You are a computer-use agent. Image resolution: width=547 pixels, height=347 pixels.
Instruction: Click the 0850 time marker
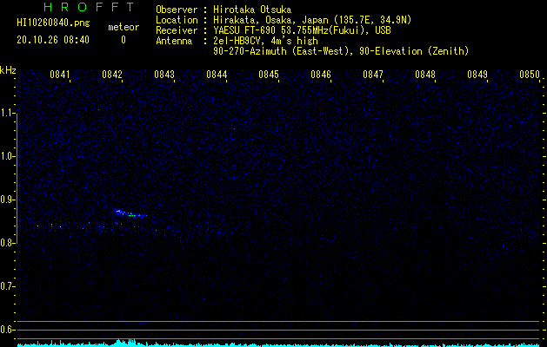[x=530, y=75]
